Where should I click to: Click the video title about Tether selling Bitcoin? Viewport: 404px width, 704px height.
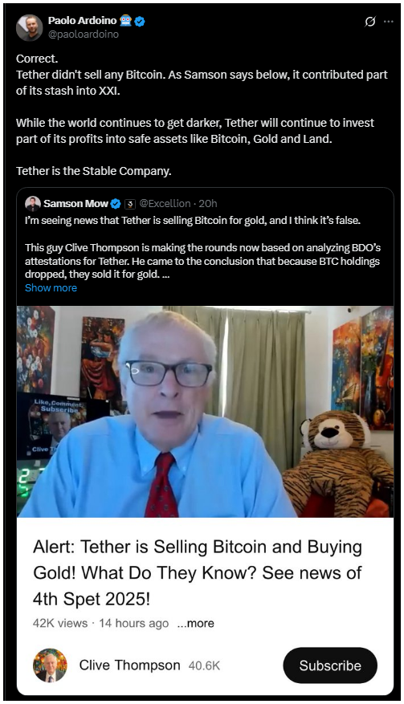click(198, 573)
